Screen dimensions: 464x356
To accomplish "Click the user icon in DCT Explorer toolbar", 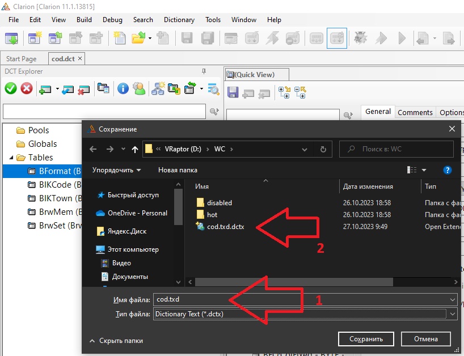I will click(138, 88).
